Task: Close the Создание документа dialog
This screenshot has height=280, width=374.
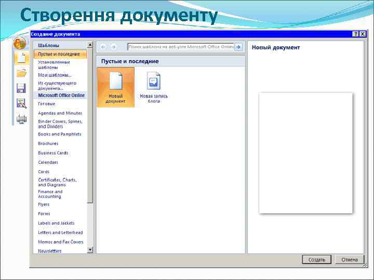Action: pos(363,34)
